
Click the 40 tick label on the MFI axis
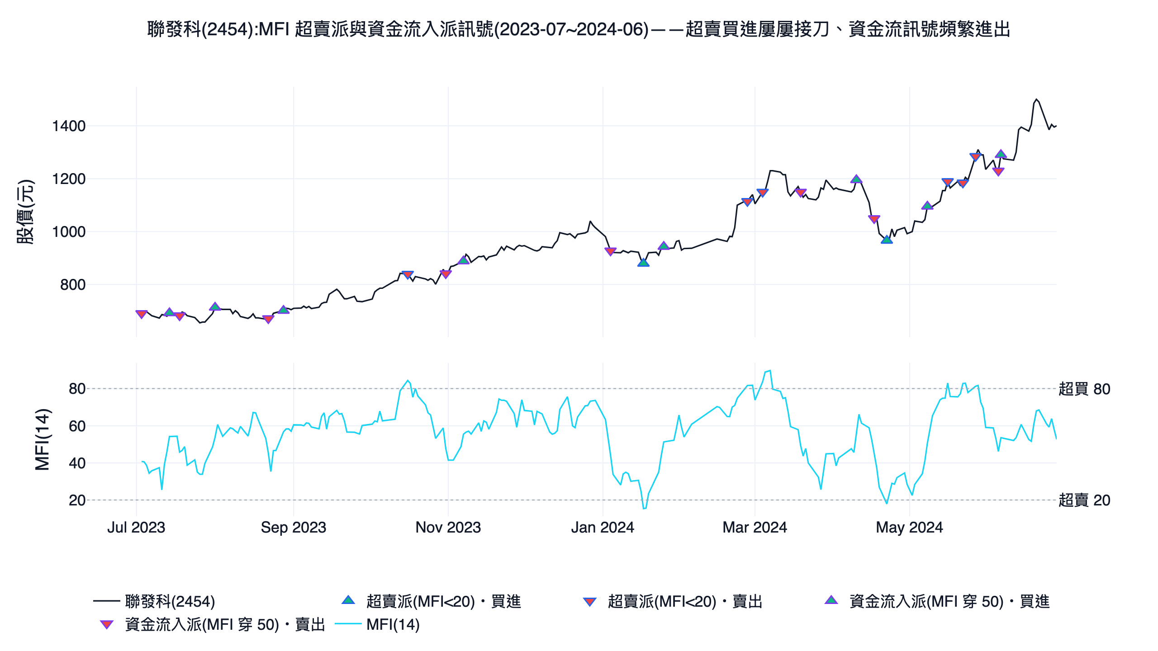[77, 463]
